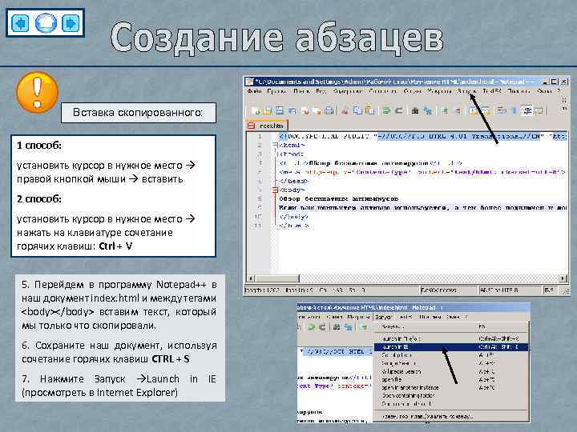Click the round home button on the slide
This screenshot has width=577, height=432.
[46, 23]
